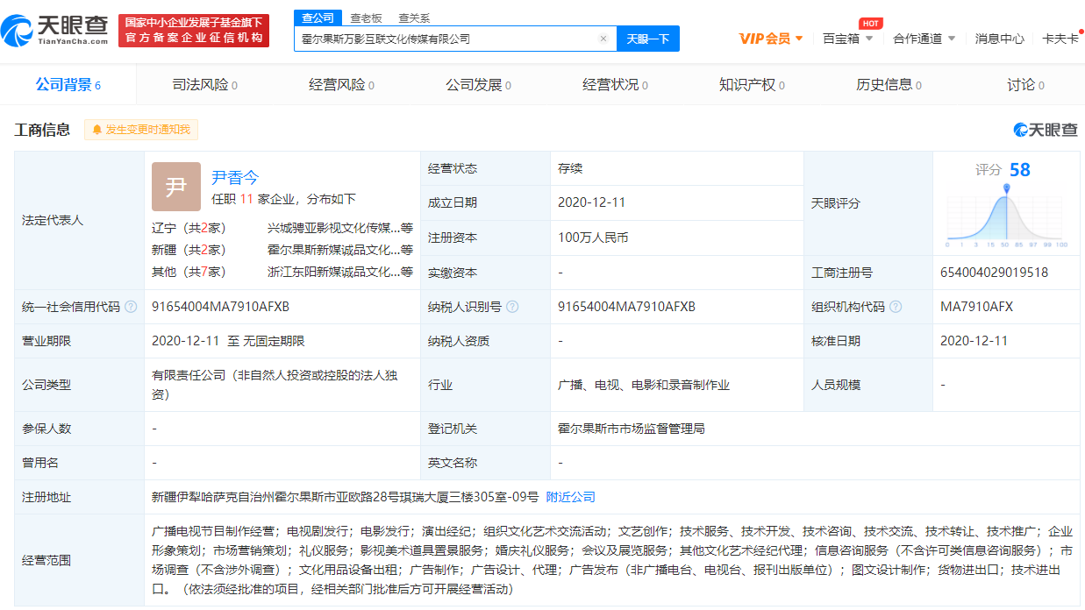Viewport: 1085px width, 610px height.
Task: Switch to the 公司背景 tab
Action: (x=68, y=85)
